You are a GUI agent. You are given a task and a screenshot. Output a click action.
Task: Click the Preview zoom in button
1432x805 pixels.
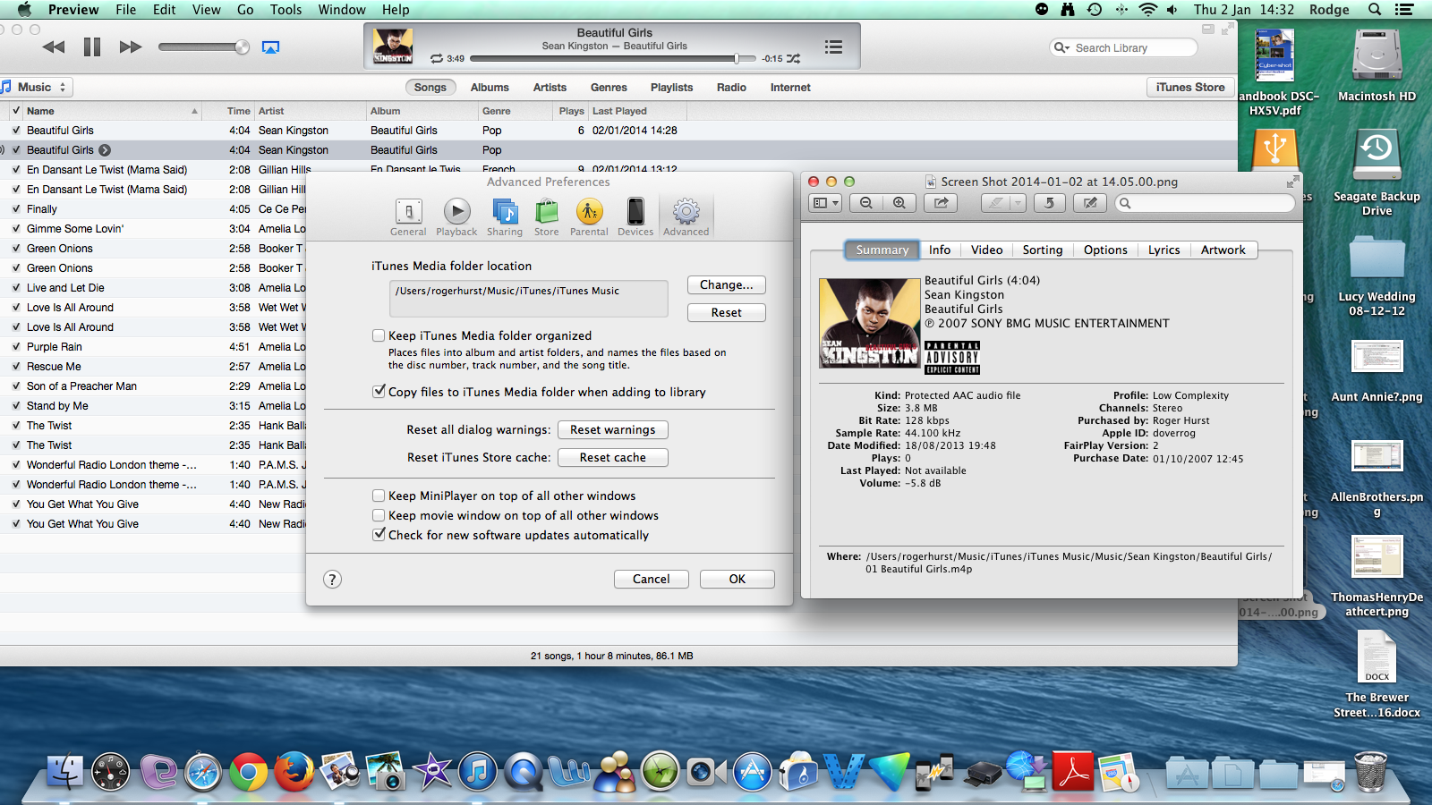[x=899, y=203]
